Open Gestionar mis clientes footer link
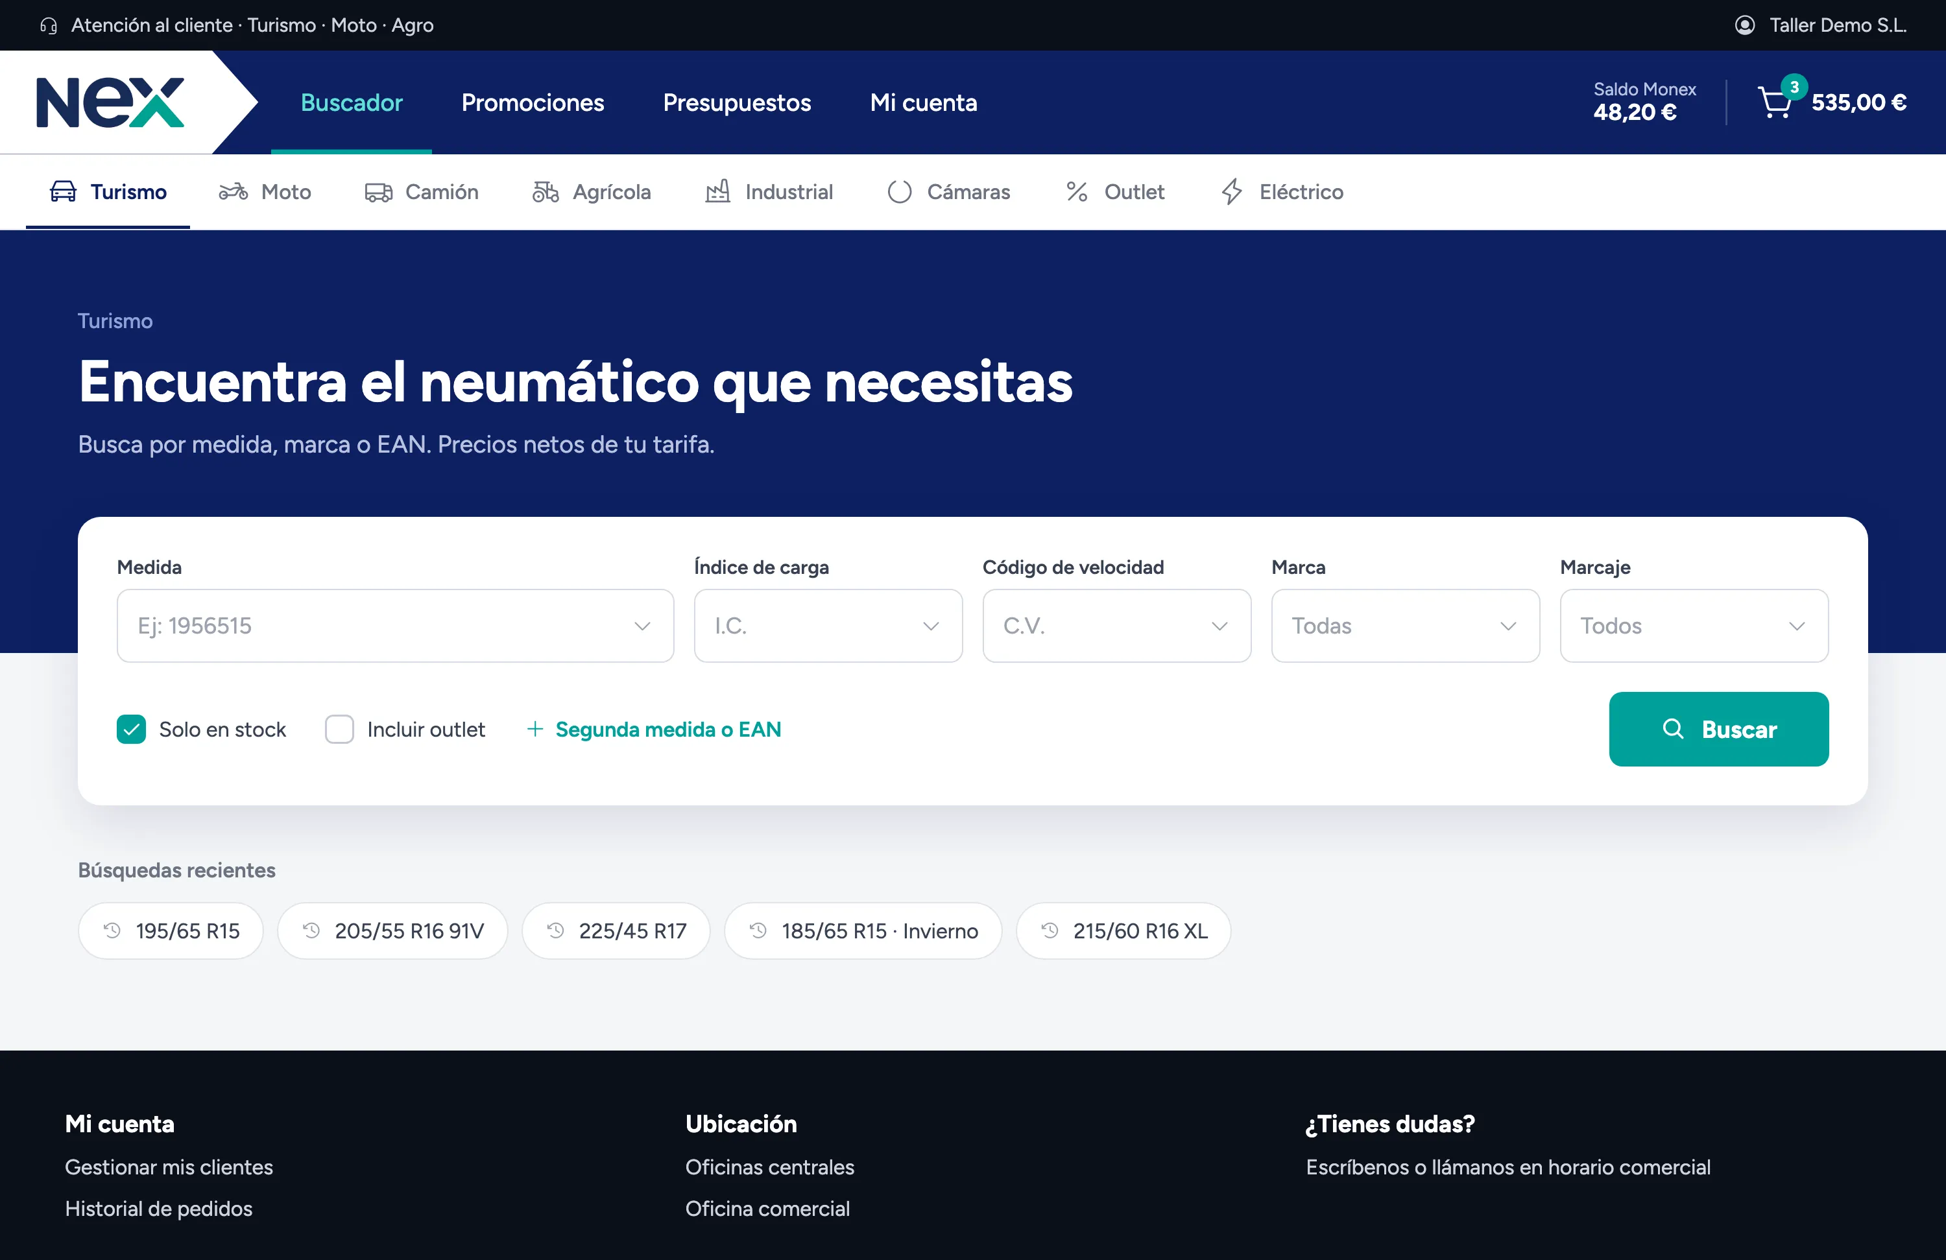The width and height of the screenshot is (1946, 1260). (x=169, y=1167)
